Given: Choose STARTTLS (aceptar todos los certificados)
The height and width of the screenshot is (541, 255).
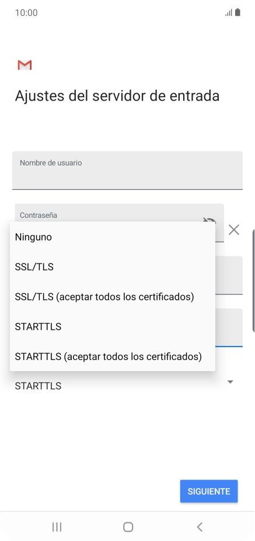Looking at the screenshot, I should click(113, 356).
